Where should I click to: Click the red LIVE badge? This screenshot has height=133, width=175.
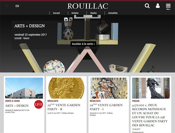tap(39, 104)
